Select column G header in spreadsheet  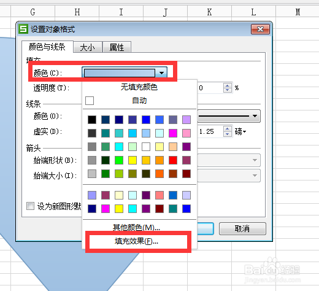[x=33, y=12]
